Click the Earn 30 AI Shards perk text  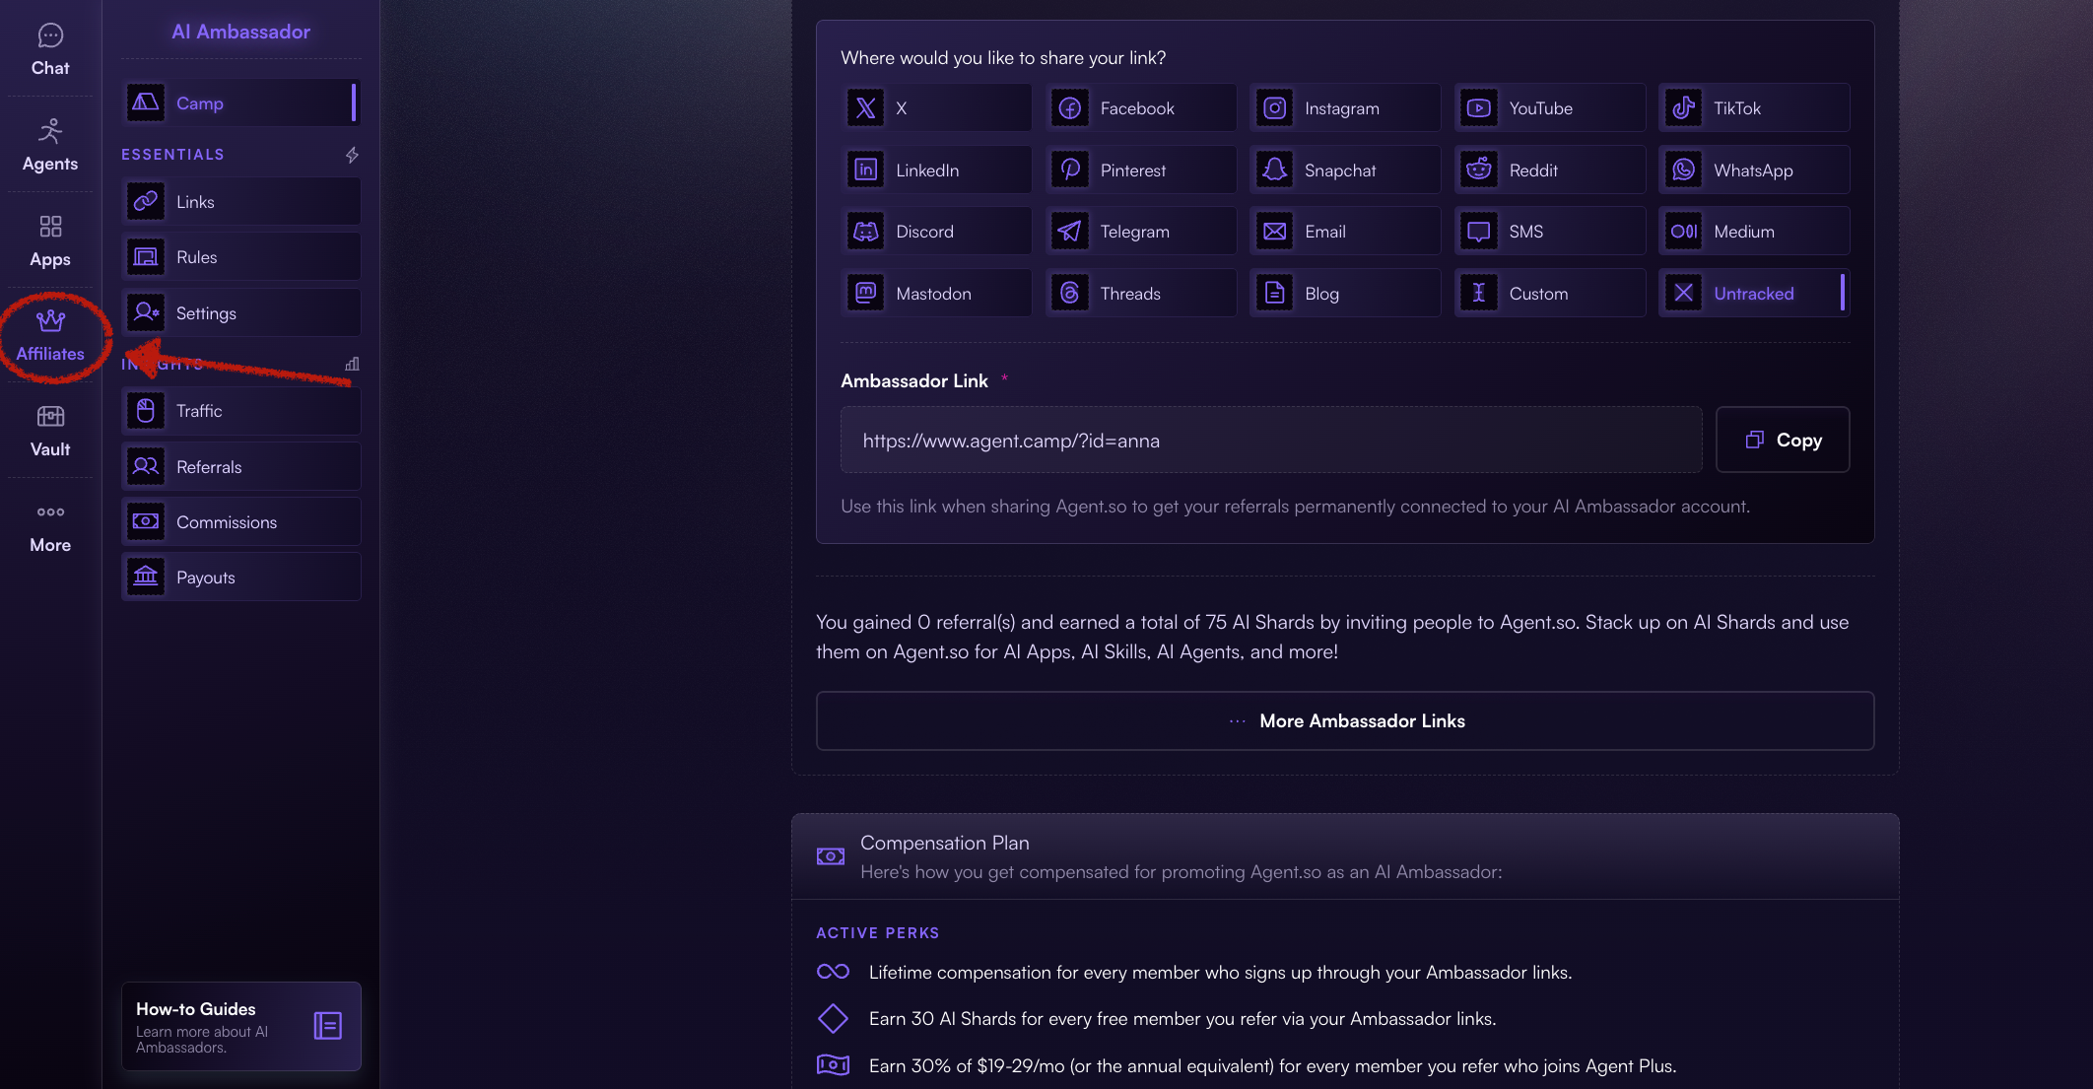1182,1018
